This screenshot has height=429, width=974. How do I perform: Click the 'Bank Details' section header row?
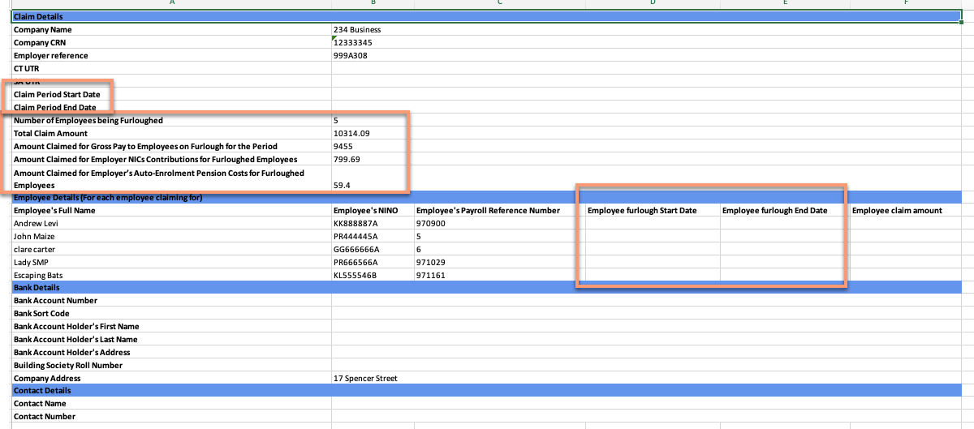click(x=486, y=288)
